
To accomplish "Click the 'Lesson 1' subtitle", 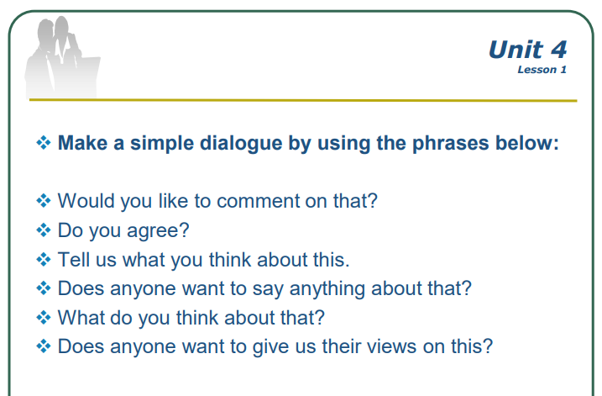I will point(542,70).
